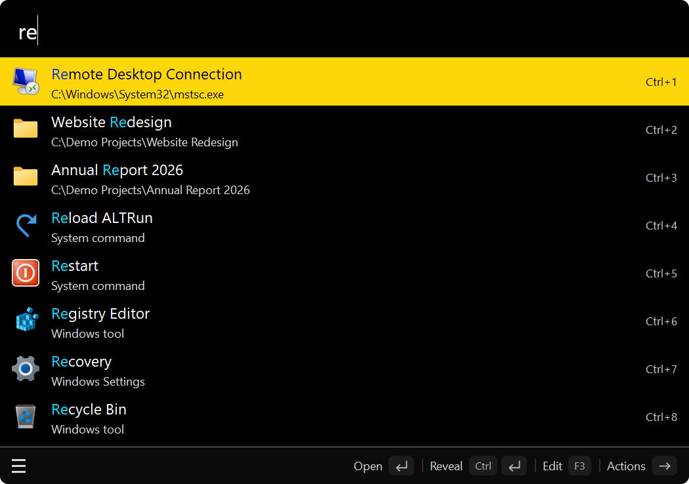689x484 pixels.
Task: Click the Actions label in the footer
Action: tap(626, 466)
